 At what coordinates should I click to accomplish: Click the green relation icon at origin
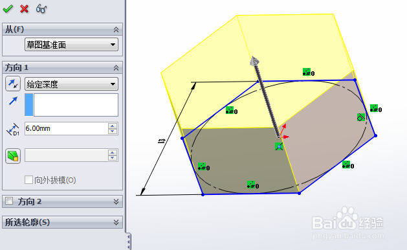coord(279,146)
